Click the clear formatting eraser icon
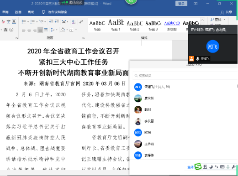 coord(3,22)
